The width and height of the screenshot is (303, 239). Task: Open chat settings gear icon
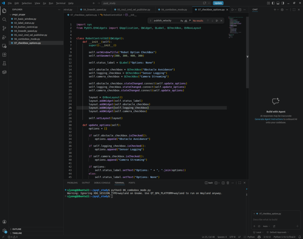click(282, 10)
